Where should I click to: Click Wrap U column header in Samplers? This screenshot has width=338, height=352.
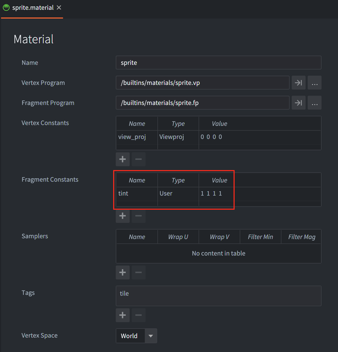[x=178, y=237]
